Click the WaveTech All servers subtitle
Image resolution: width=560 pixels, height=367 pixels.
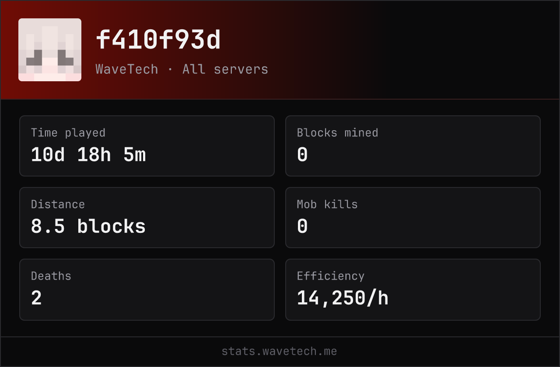[x=182, y=69]
